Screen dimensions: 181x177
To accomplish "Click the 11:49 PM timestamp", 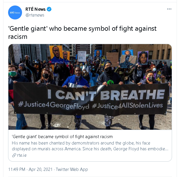I will point(17,169).
